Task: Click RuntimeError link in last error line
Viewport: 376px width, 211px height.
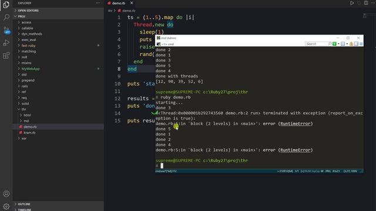Action: coord(296,150)
